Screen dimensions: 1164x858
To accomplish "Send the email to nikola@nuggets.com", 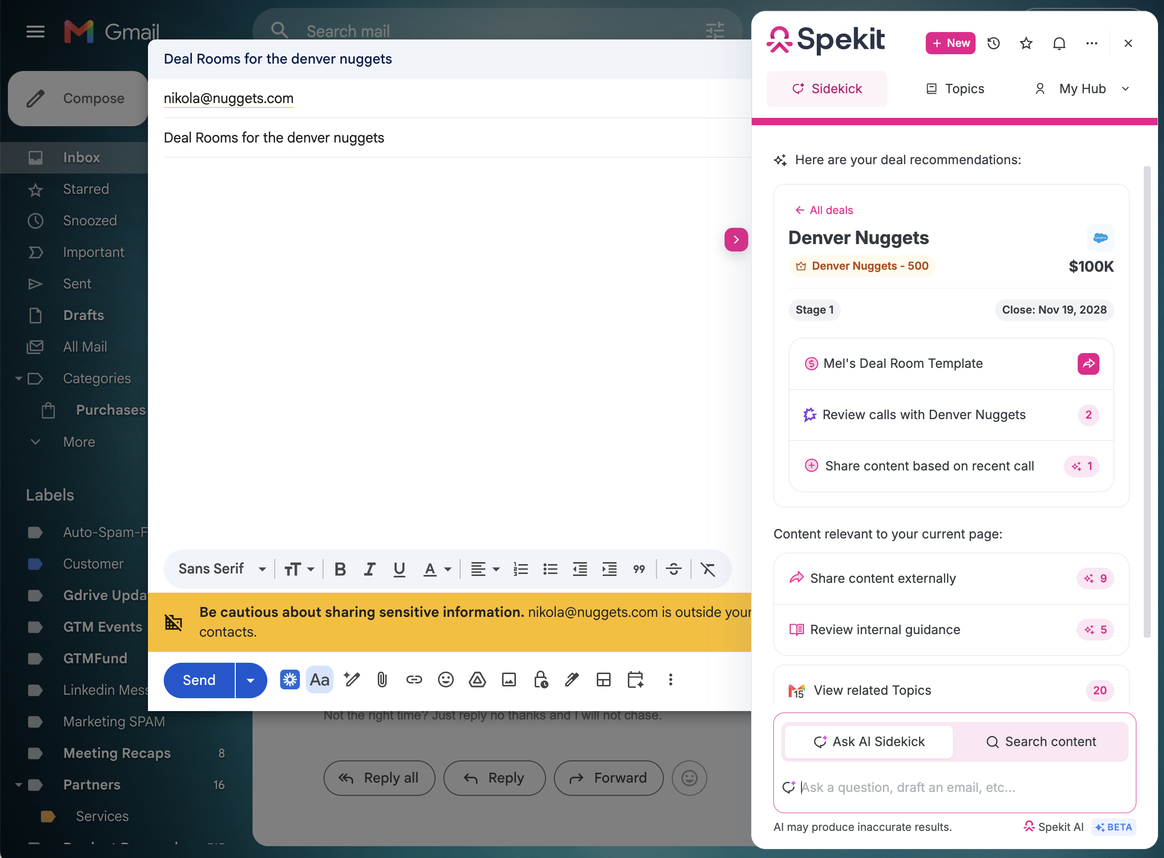I will coord(199,680).
